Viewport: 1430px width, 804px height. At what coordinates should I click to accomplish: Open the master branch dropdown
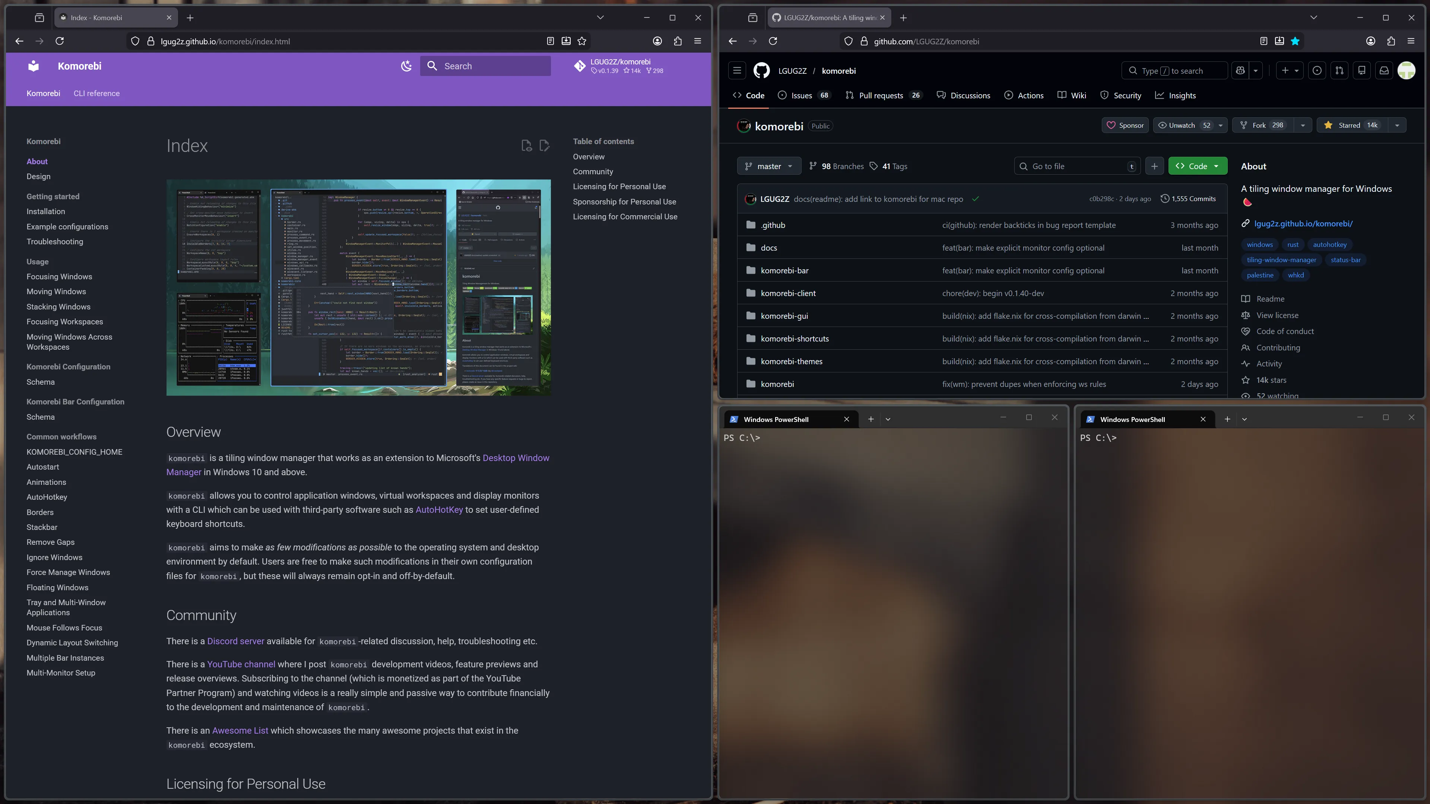coord(769,166)
